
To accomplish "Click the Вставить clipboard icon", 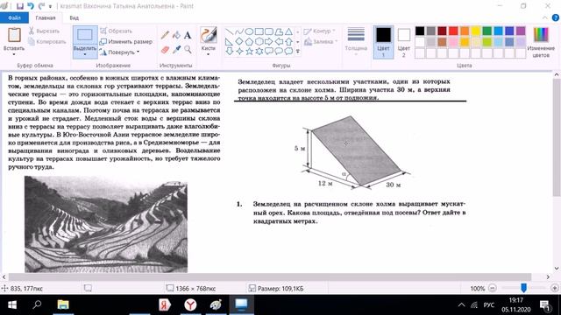I will coord(14,35).
